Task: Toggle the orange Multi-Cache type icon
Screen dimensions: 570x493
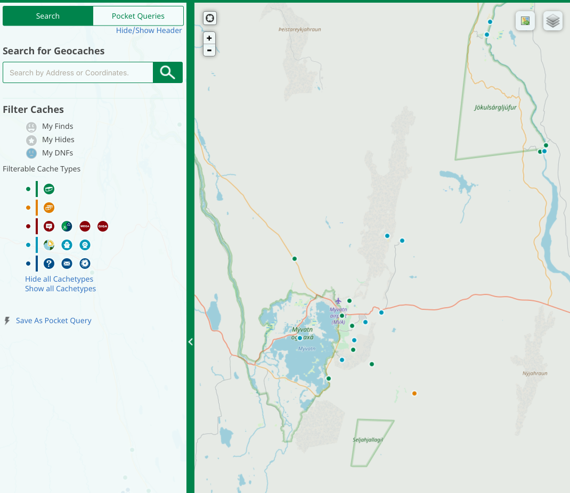Action: coord(49,208)
